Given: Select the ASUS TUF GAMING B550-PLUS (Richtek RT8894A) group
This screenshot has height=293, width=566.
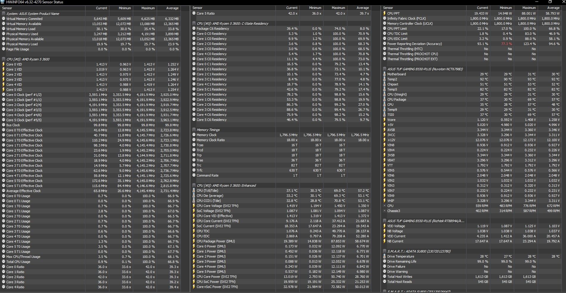Looking at the screenshot, I should (426, 221).
